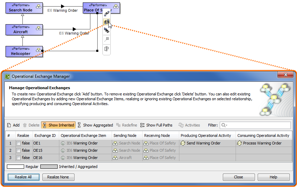The height and width of the screenshot is (187, 297).
Task: Click 'Place Of Safety' receiving node in row 3
Action: pyautogui.click(x=161, y=158)
